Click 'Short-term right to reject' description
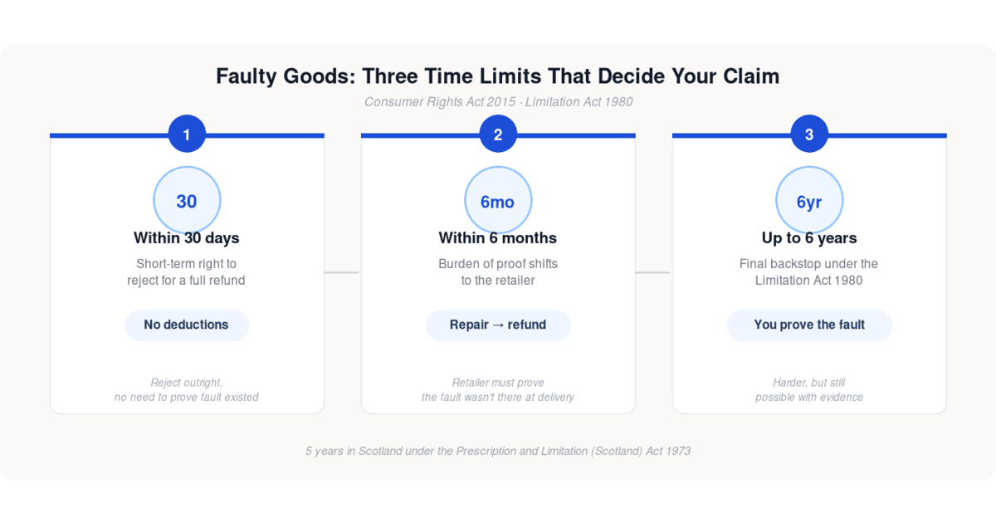 click(187, 272)
